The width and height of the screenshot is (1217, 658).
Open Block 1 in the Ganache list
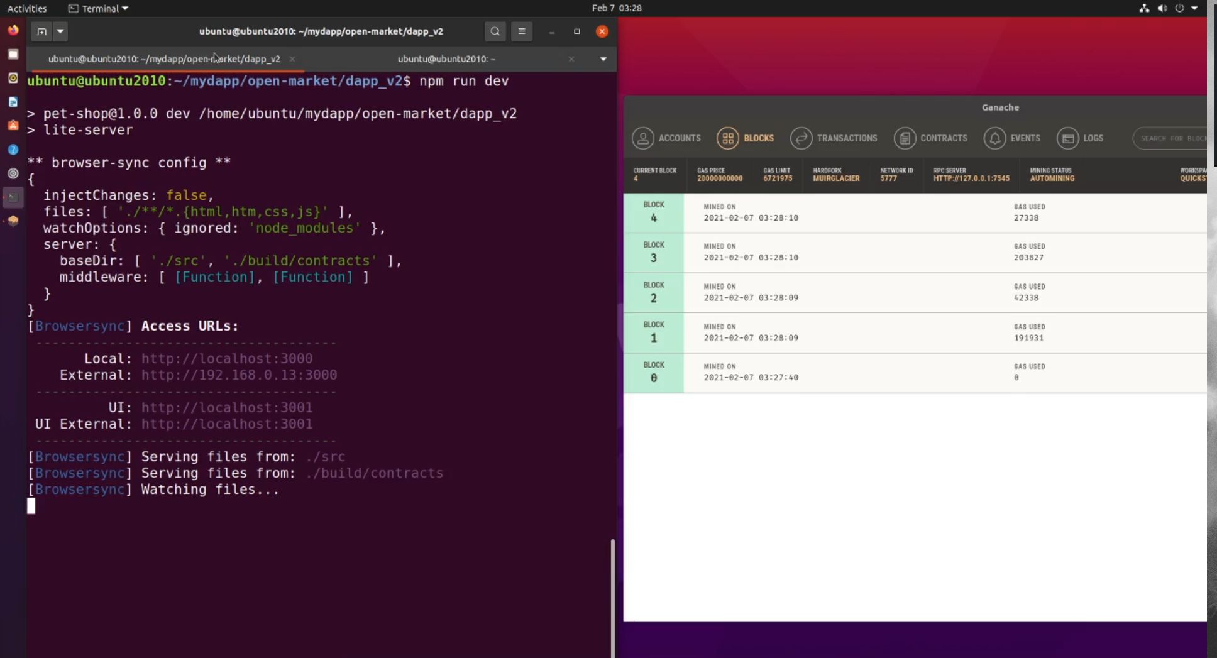tap(915, 332)
